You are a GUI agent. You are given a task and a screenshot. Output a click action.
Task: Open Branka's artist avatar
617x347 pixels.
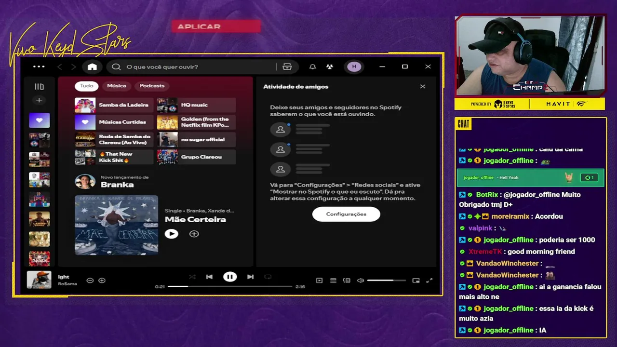(85, 182)
